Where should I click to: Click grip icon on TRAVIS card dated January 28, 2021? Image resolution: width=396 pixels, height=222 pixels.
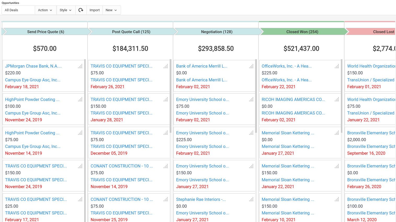166,99
